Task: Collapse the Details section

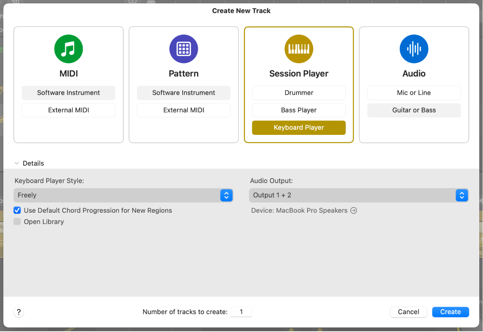Action: click(16, 163)
